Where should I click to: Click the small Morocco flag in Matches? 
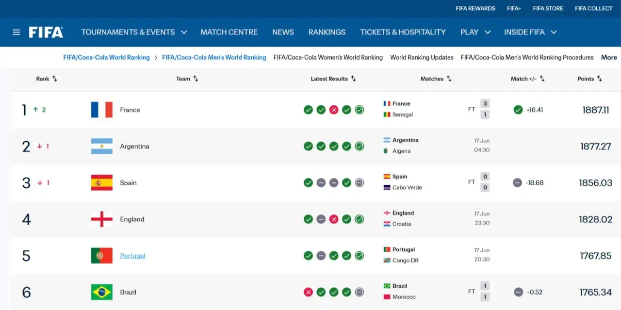[x=387, y=296]
